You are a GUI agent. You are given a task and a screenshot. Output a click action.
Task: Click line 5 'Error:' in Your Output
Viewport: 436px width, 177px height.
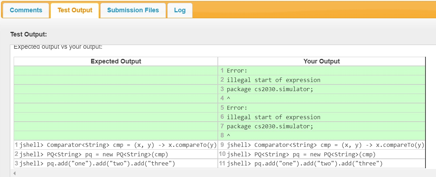click(237, 108)
